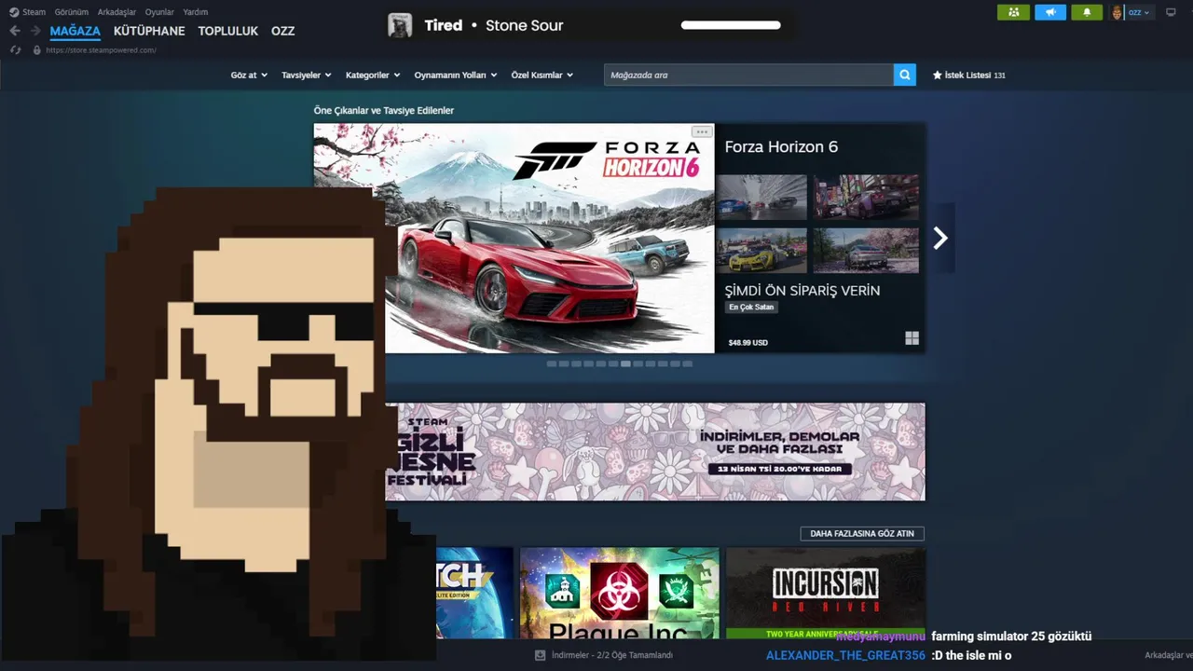Expand the Kategoriler dropdown

(x=373, y=75)
